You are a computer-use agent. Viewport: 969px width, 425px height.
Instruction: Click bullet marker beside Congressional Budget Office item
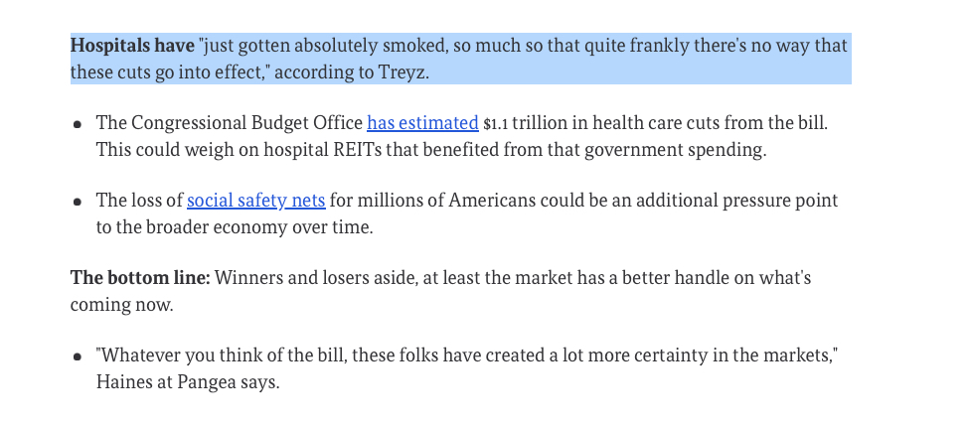(x=78, y=125)
